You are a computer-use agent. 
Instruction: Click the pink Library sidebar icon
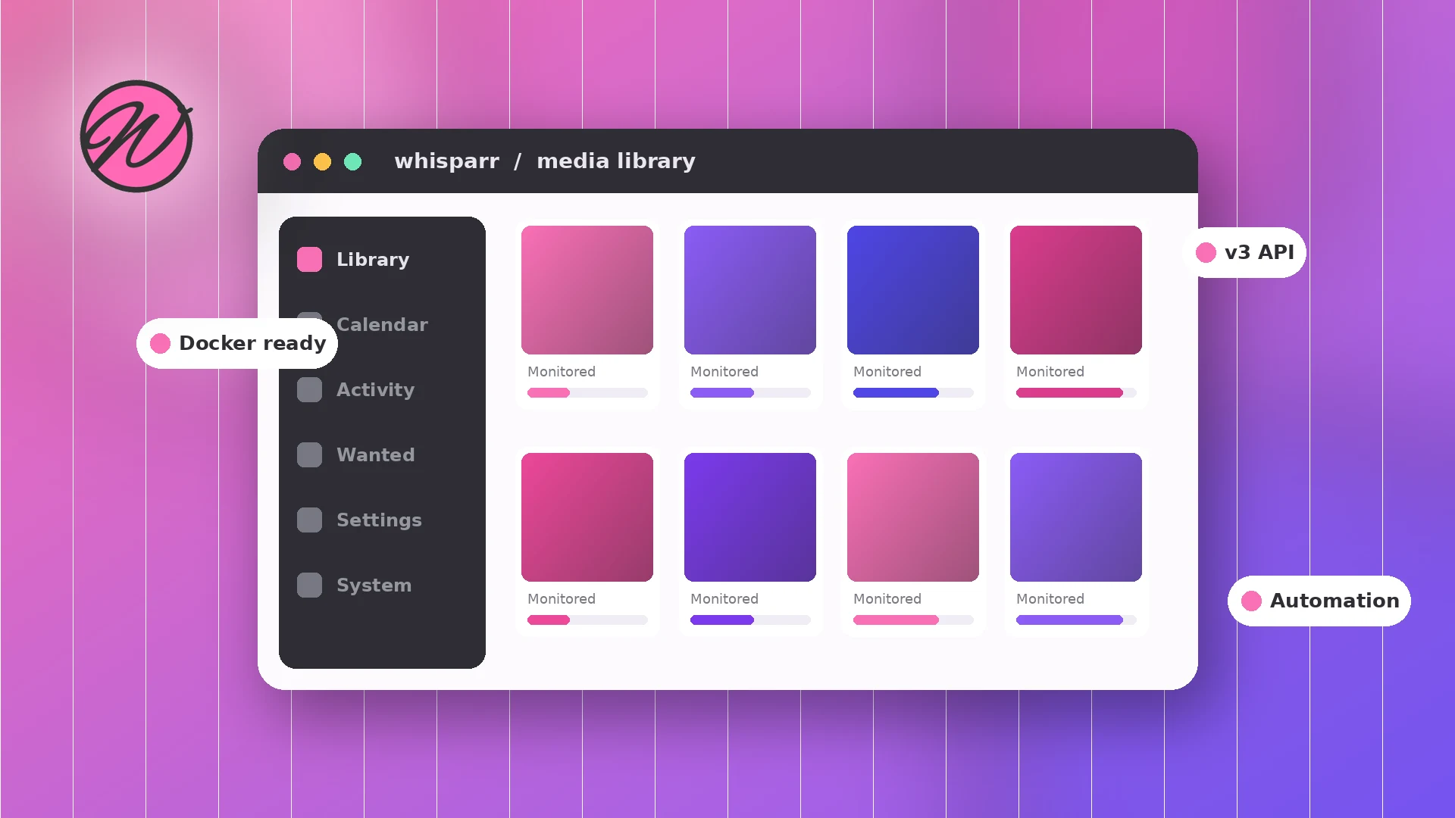pos(309,259)
